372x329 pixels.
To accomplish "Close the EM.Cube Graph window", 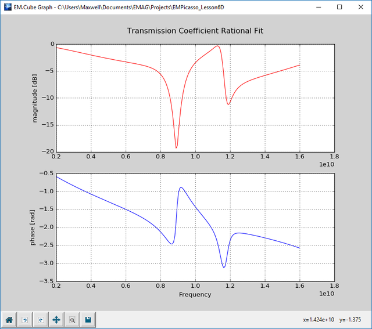I will pos(360,7).
